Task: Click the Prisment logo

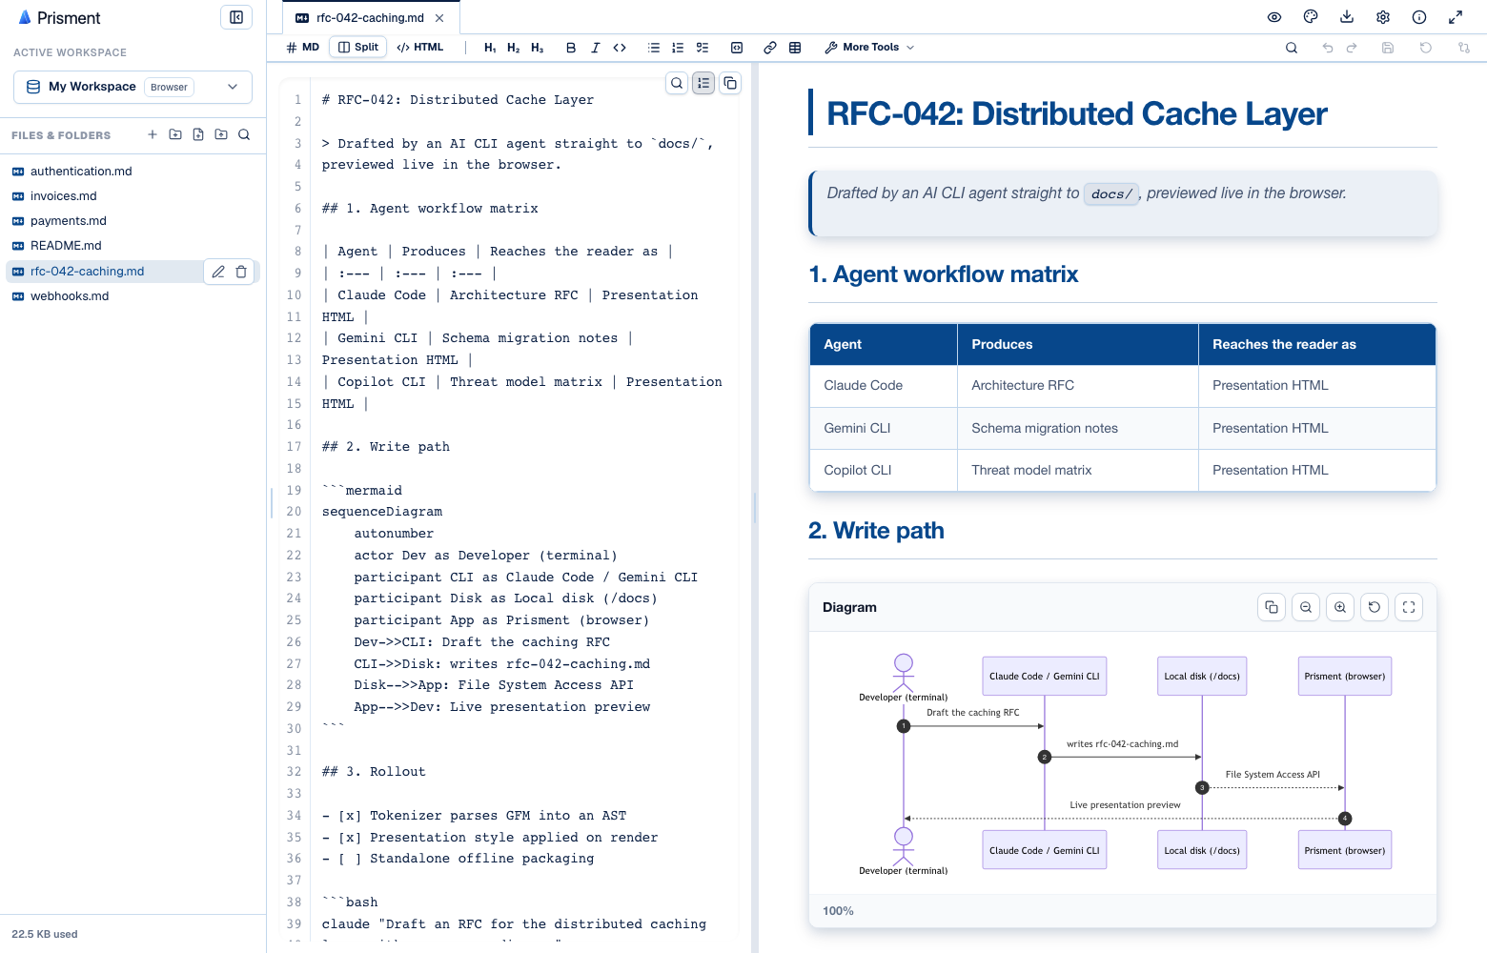Action: (x=58, y=18)
